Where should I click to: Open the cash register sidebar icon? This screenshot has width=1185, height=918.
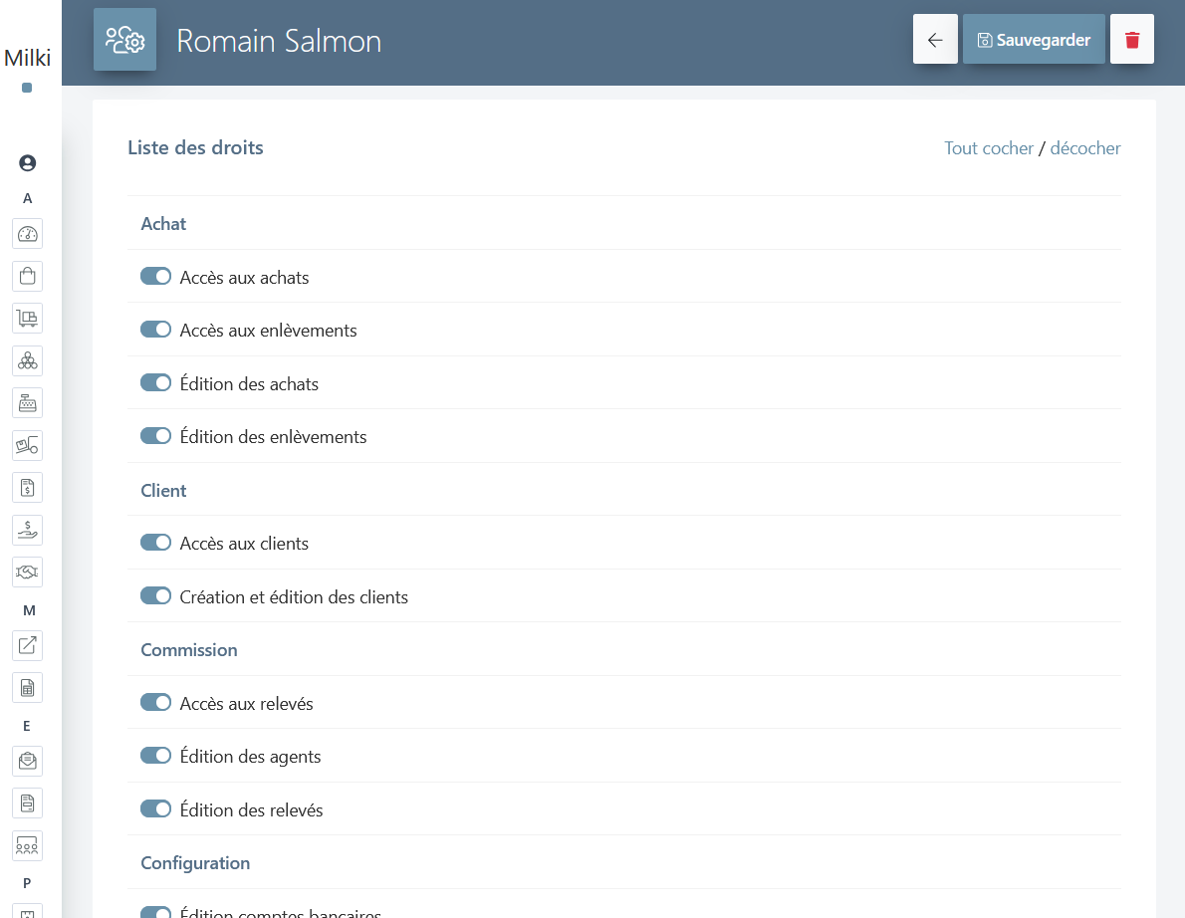(x=27, y=403)
